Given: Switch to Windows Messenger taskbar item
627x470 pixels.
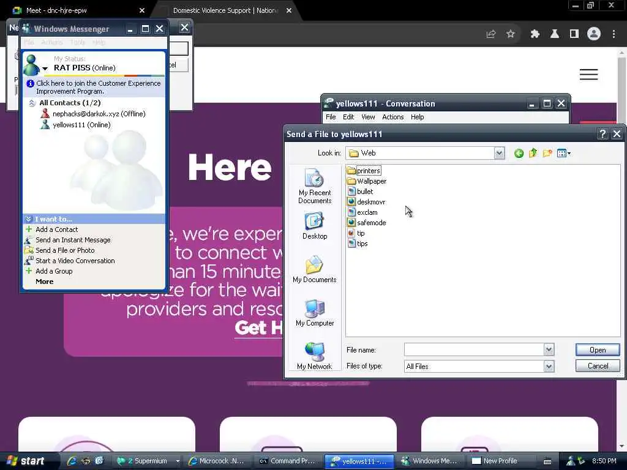Looking at the screenshot, I should coord(430,461).
